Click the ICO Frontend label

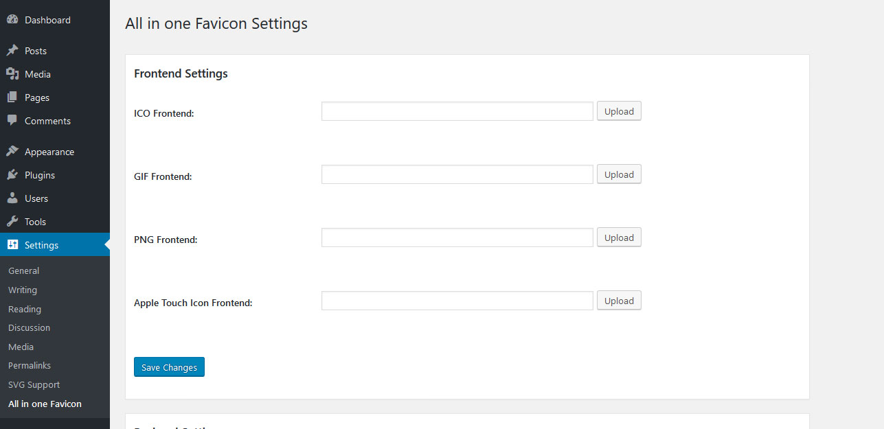coord(164,113)
